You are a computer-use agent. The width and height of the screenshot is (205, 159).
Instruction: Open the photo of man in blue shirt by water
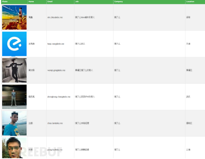tap(14, 123)
